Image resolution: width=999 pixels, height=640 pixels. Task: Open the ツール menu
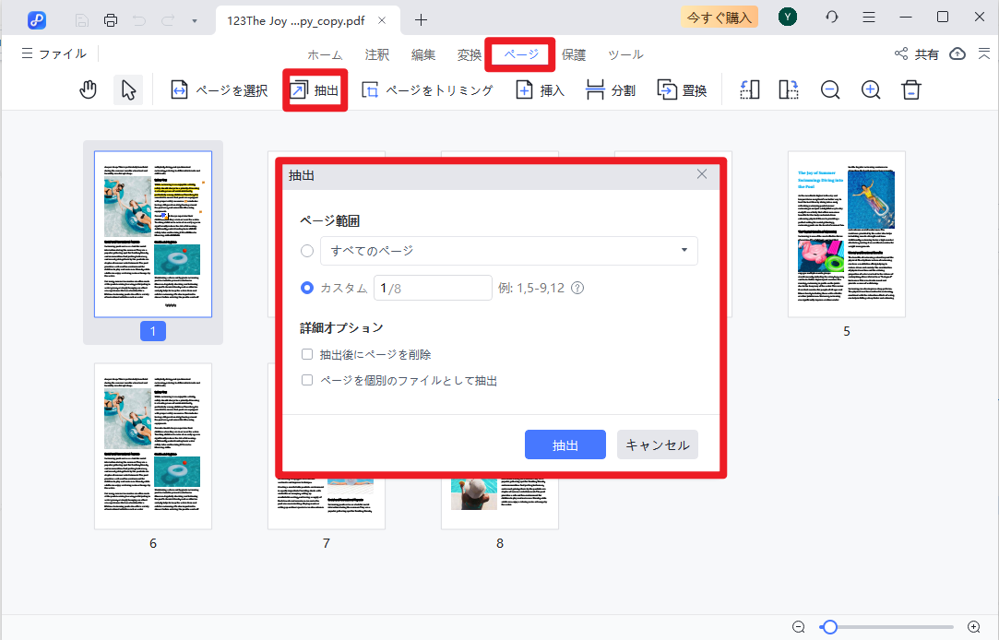[625, 54]
